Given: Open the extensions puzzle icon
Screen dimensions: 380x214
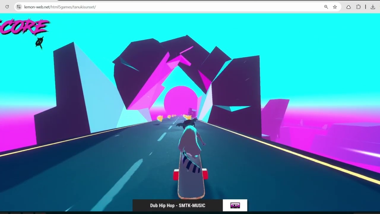Looking at the screenshot, I should (x=358, y=7).
